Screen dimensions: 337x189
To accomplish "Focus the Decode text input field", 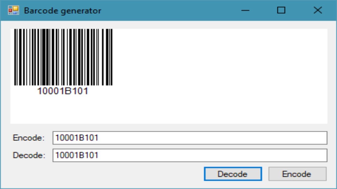I will [x=190, y=155].
